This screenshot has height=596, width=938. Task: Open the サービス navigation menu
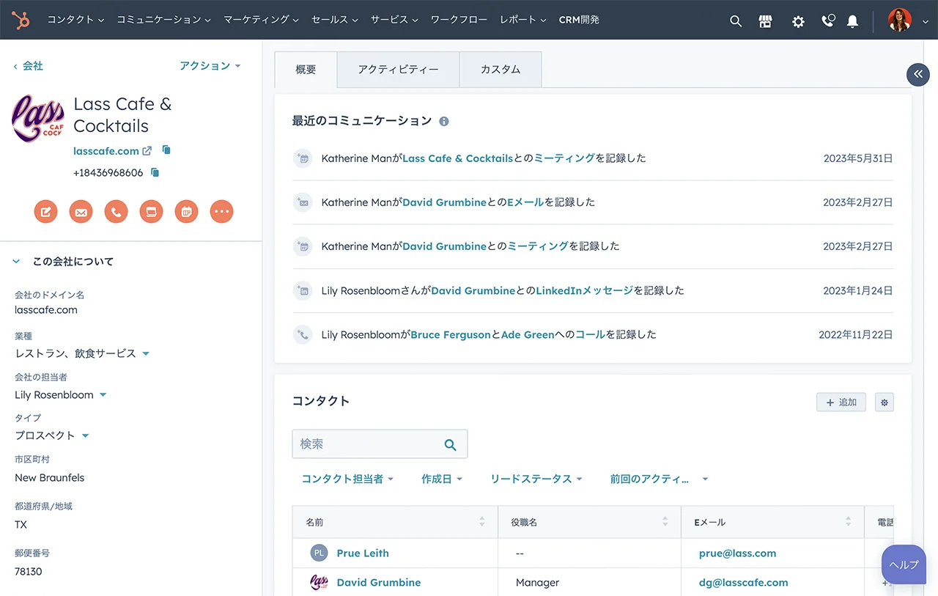394,20
